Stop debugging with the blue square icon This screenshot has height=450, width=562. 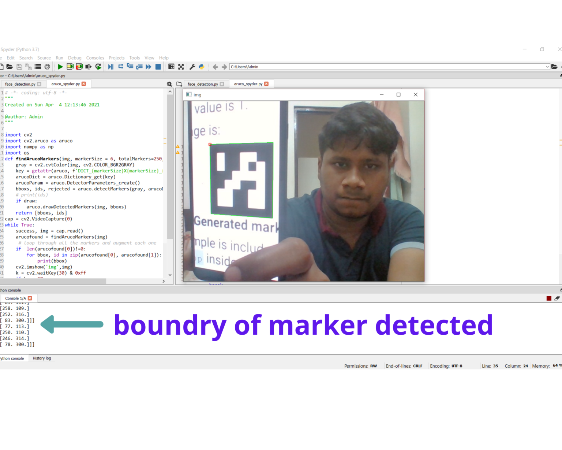[158, 67]
